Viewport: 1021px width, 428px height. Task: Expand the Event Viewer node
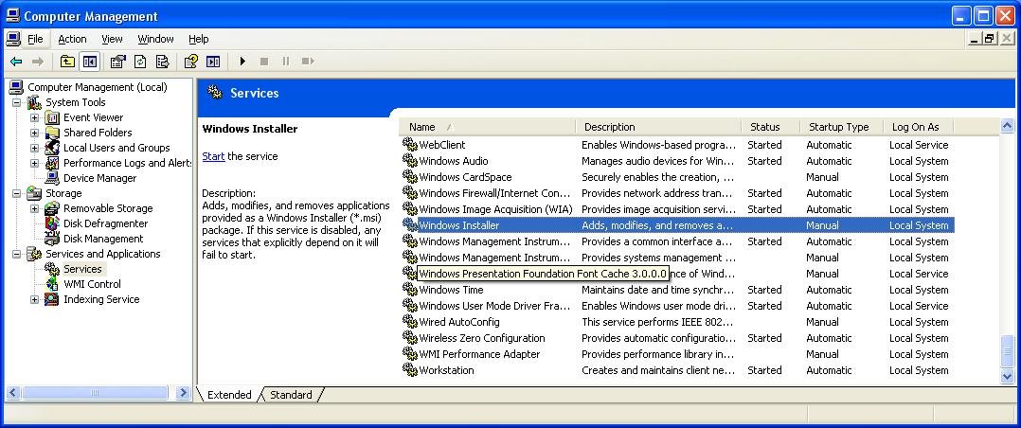pos(34,118)
